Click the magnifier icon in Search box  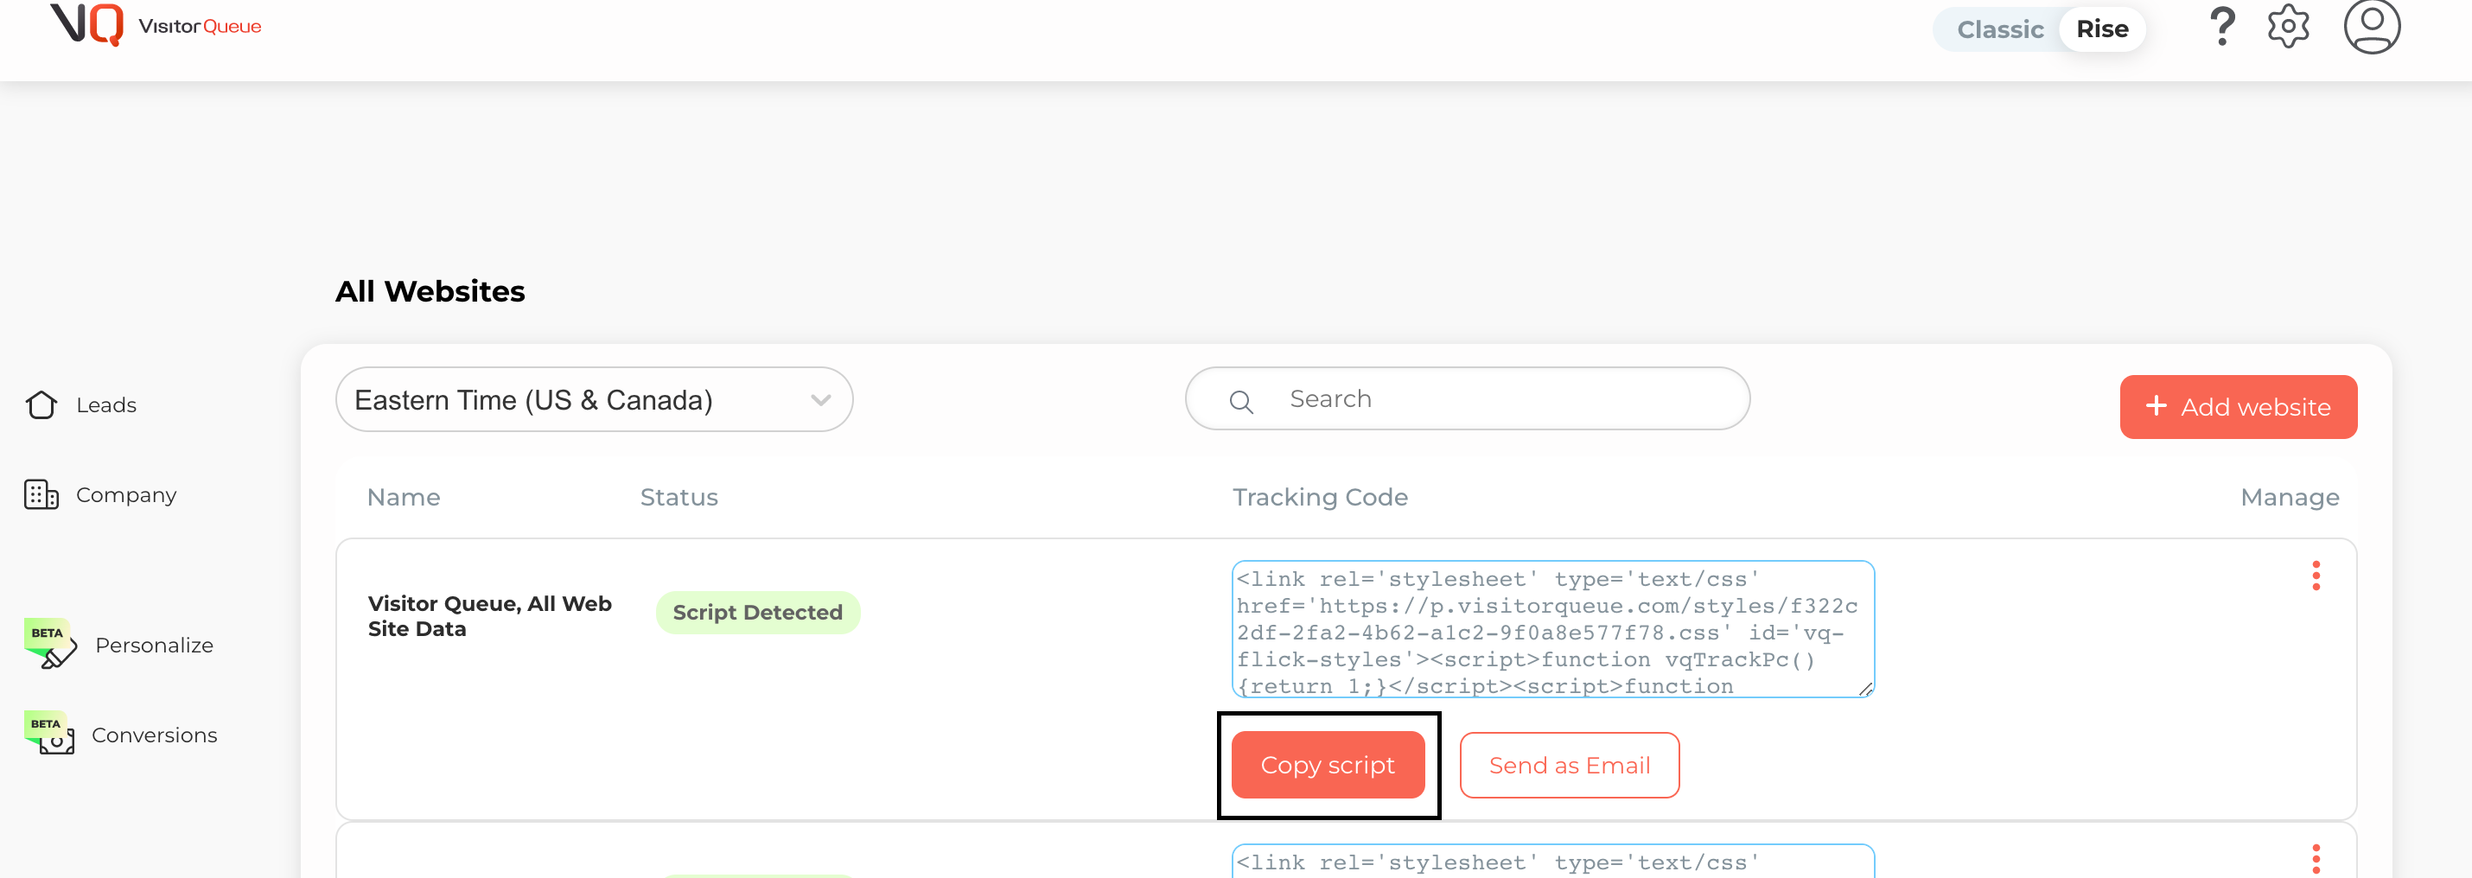point(1241,401)
